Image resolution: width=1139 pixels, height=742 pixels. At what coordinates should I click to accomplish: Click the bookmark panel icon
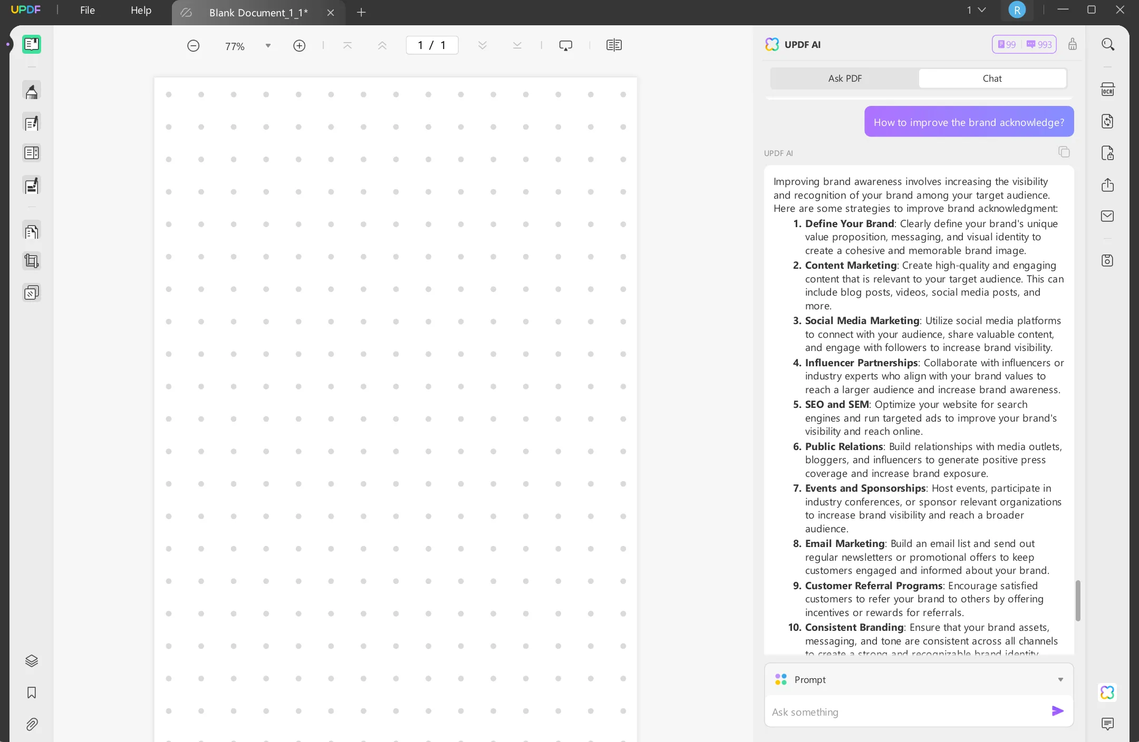(32, 692)
